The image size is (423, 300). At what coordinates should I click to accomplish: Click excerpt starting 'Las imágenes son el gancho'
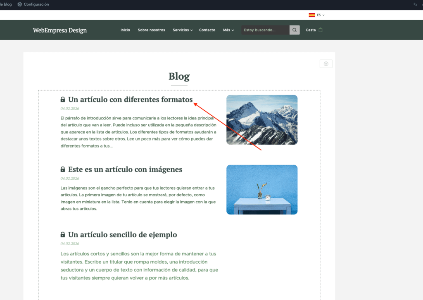[x=138, y=198]
